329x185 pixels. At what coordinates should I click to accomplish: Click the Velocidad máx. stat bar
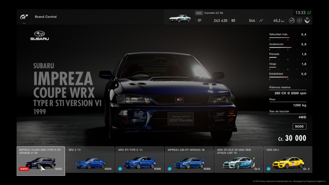pyautogui.click(x=288, y=38)
